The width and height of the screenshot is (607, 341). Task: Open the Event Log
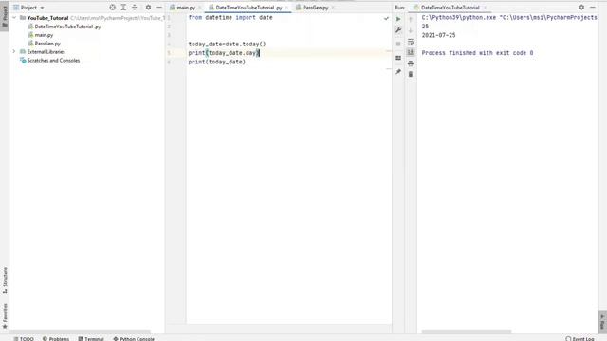[579, 338]
